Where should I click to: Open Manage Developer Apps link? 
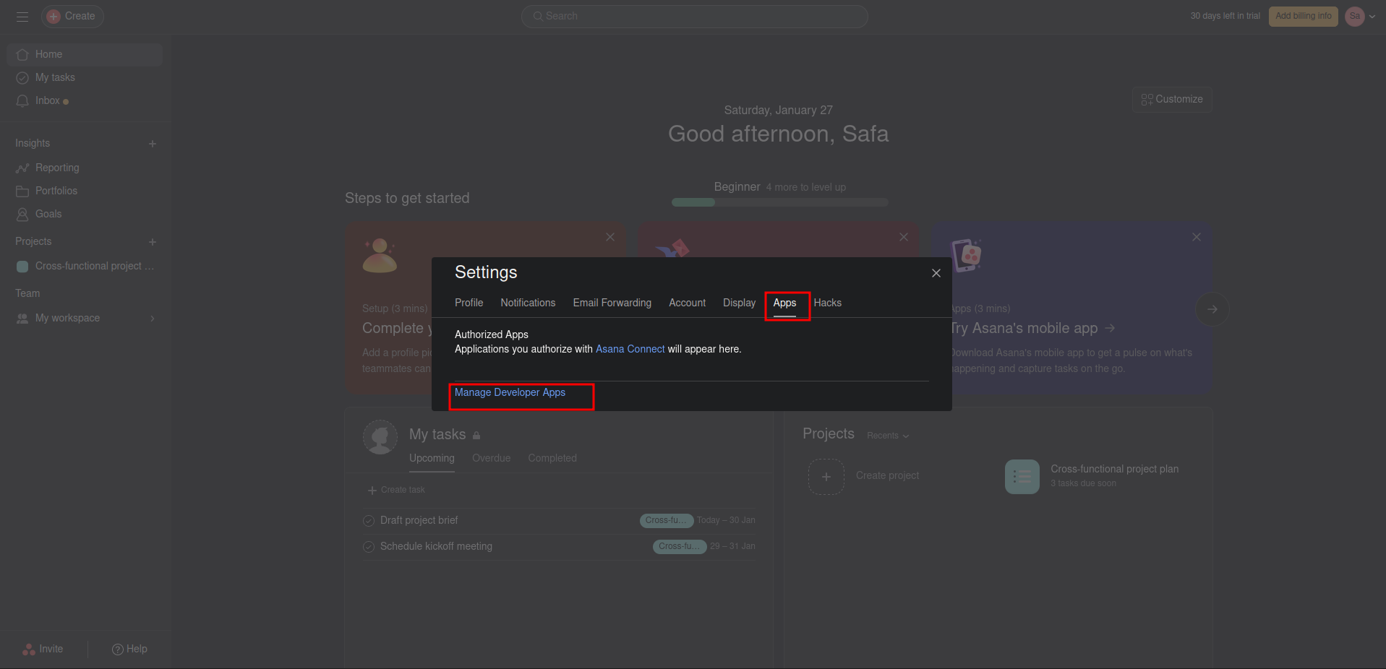510,392
